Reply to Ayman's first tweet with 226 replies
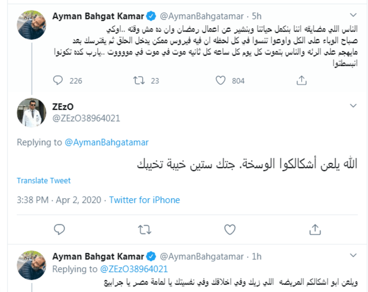 (x=58, y=80)
